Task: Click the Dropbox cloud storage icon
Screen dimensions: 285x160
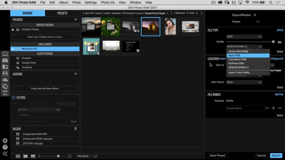Action: point(18,58)
